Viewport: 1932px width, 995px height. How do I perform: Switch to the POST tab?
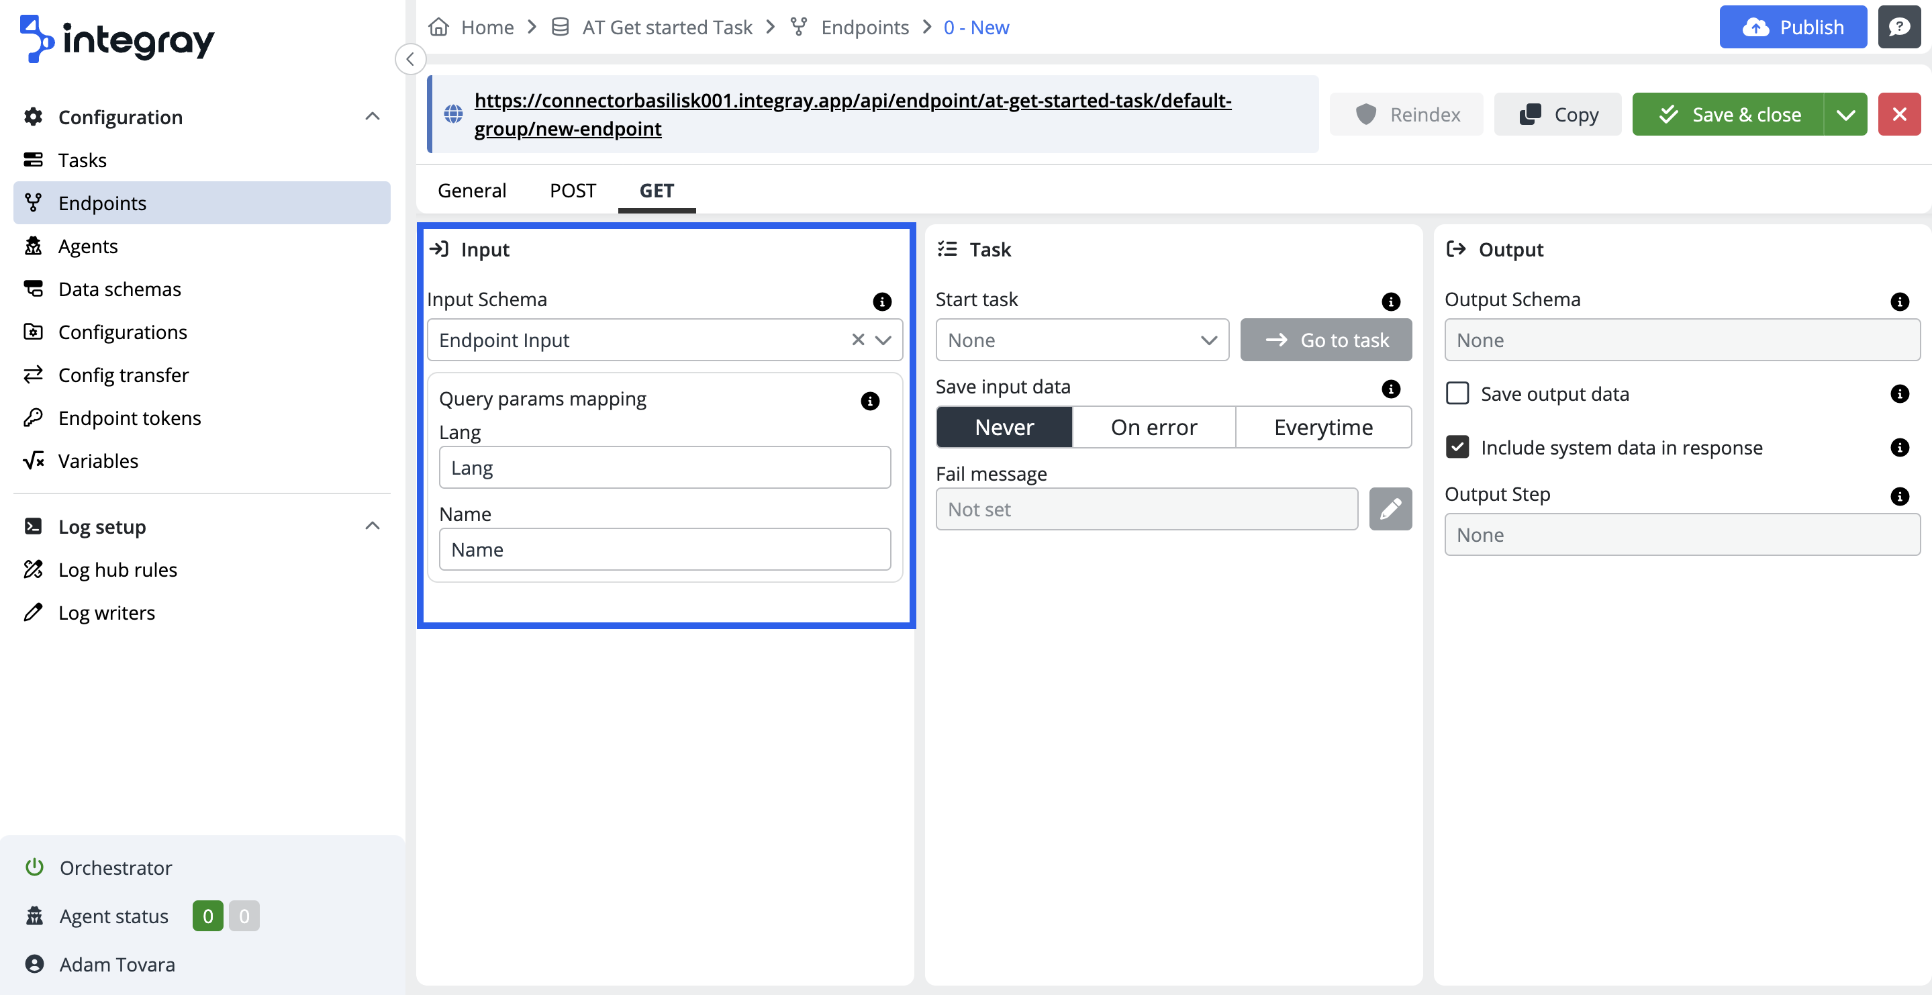pyautogui.click(x=572, y=191)
